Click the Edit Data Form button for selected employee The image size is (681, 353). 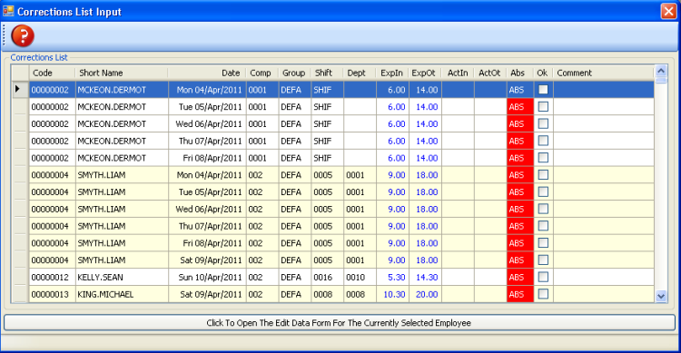click(340, 323)
